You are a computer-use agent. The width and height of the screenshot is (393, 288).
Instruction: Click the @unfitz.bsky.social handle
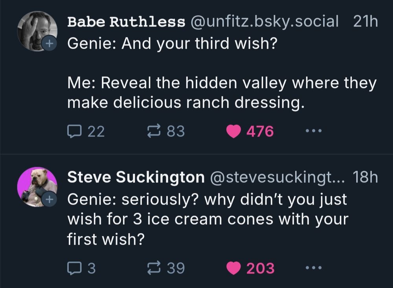pyautogui.click(x=264, y=22)
